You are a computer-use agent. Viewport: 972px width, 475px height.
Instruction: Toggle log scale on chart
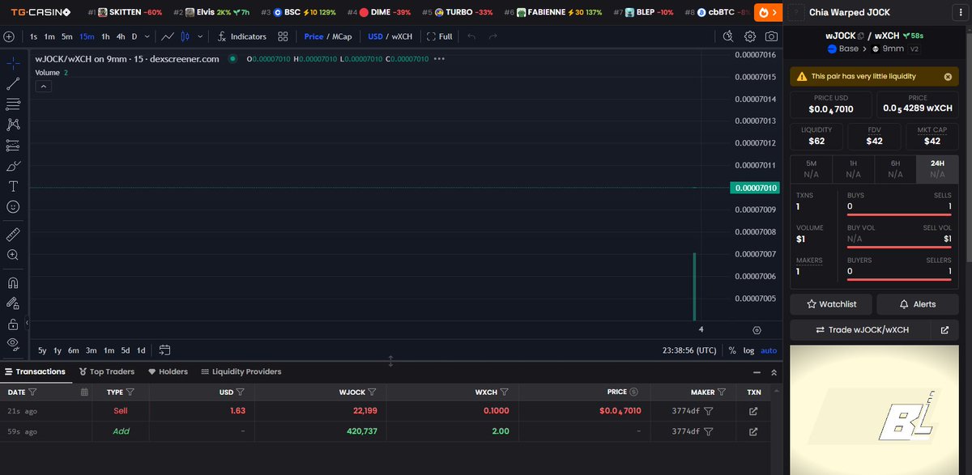[x=748, y=350]
